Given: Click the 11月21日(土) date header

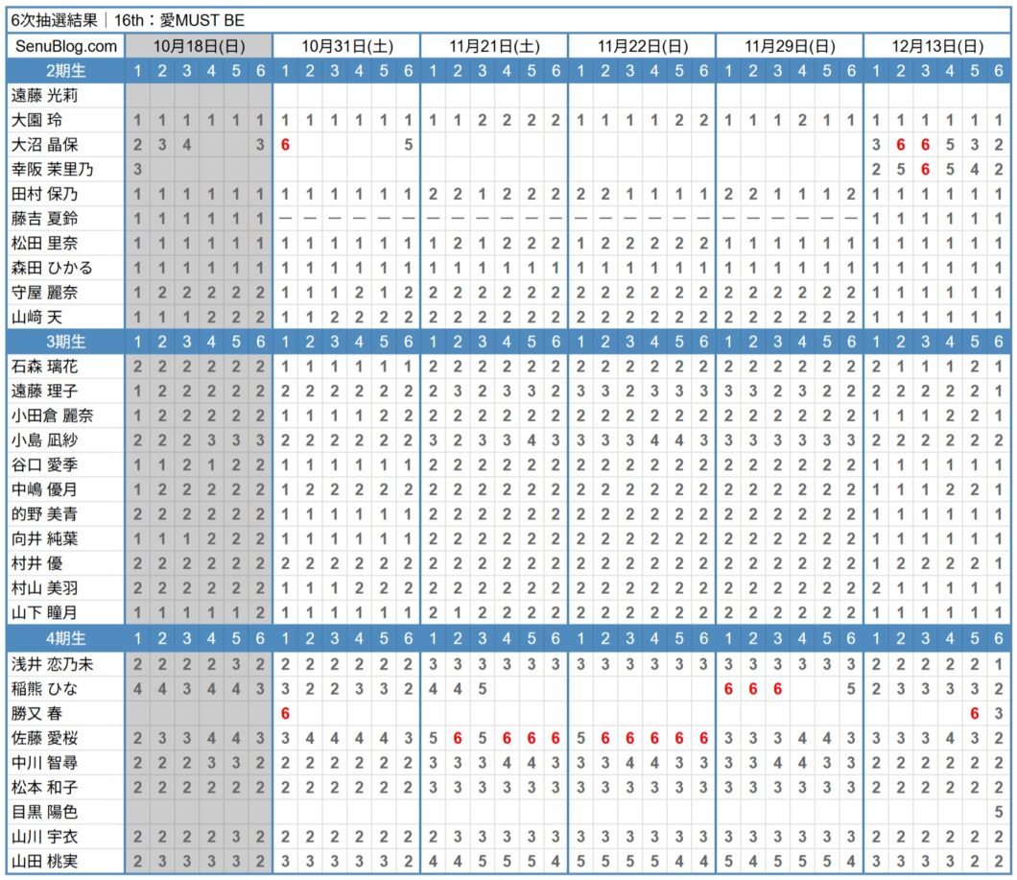Looking at the screenshot, I should click(494, 46).
